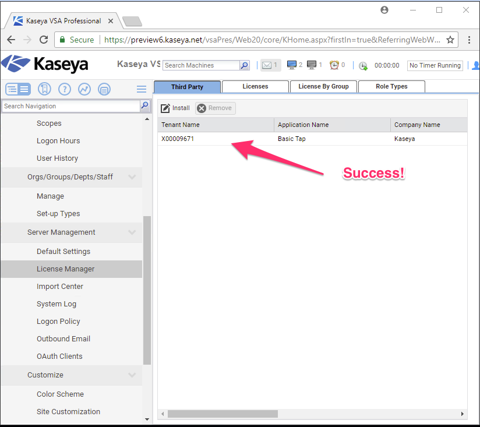
Task: Open Outbound Email in navigation
Action: [63, 339]
